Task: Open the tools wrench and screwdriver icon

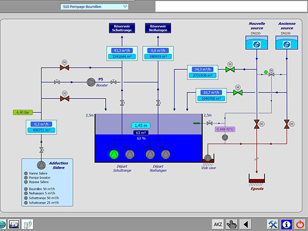Action: tap(273, 224)
